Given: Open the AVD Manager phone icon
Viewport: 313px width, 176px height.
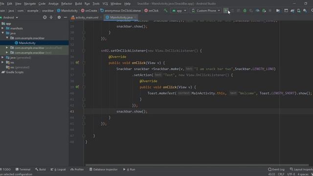Looking at the screenshot, I should (299, 11).
